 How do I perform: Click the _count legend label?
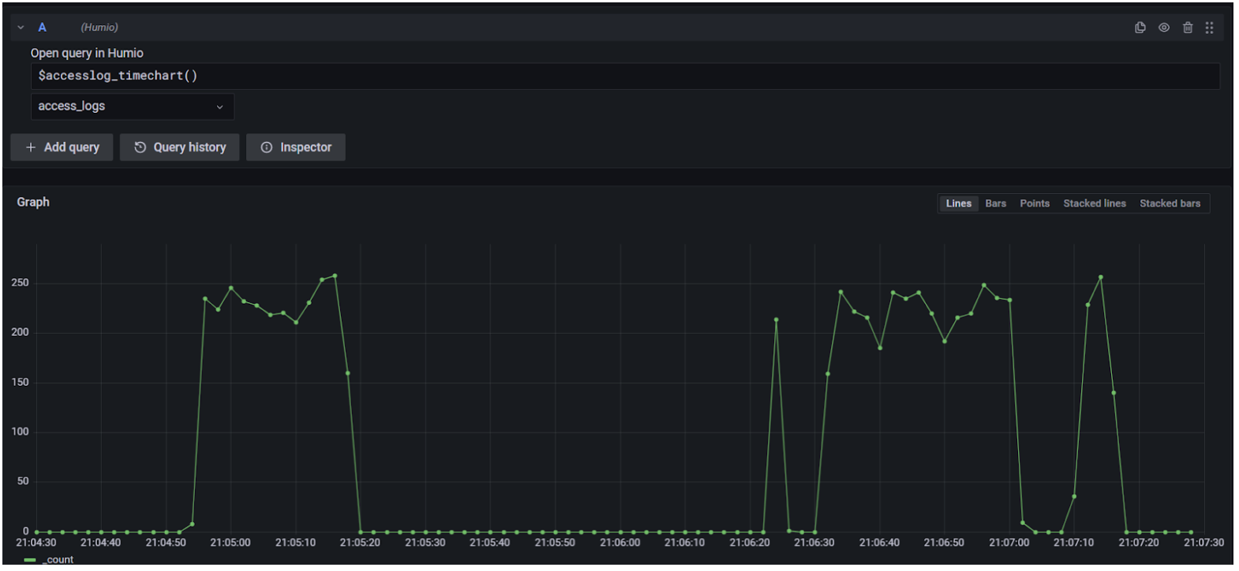(x=58, y=560)
